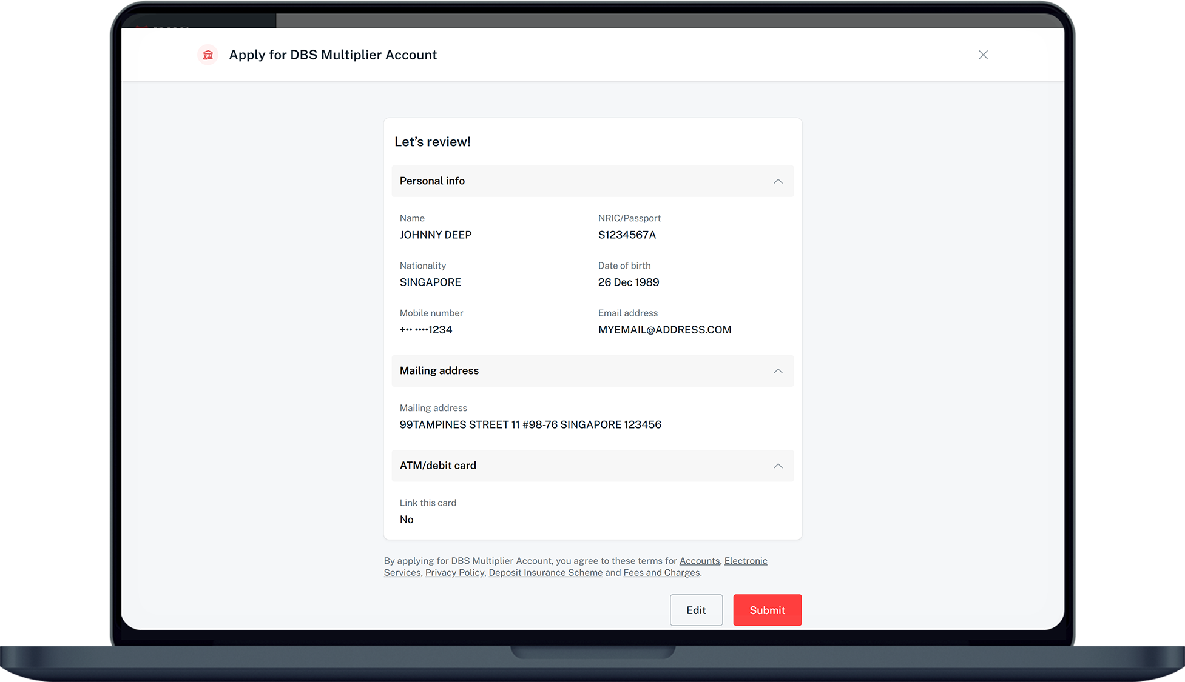Click the mailing address line
Screen dimensions: 1185x682
pyautogui.click(x=530, y=424)
